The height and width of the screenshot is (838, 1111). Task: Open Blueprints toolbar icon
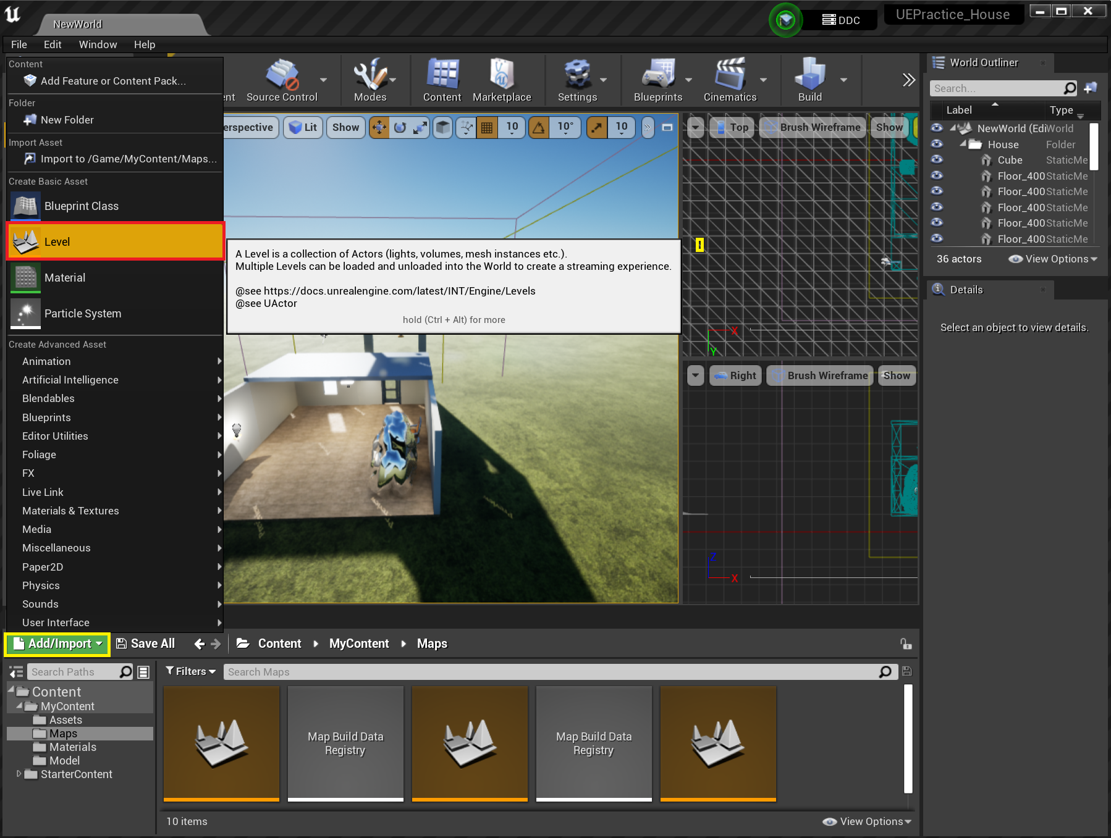click(x=658, y=80)
